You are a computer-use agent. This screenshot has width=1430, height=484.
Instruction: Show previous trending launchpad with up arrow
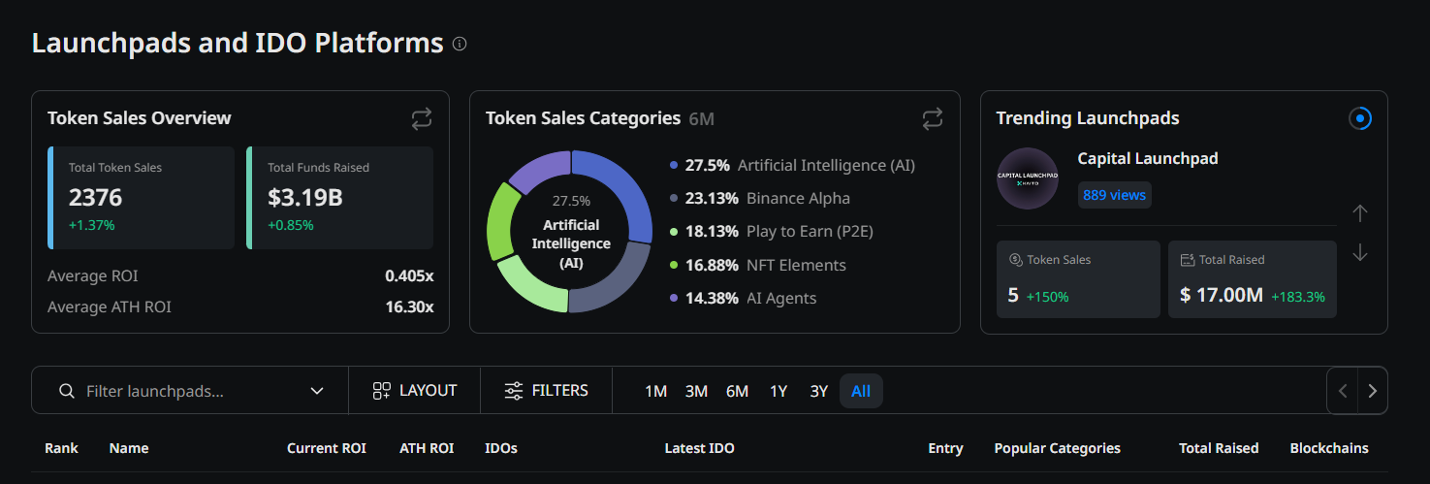tap(1360, 212)
